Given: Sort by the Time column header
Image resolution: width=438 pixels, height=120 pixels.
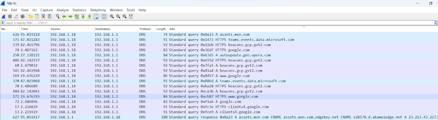Looking at the screenshot, I should [35, 29].
